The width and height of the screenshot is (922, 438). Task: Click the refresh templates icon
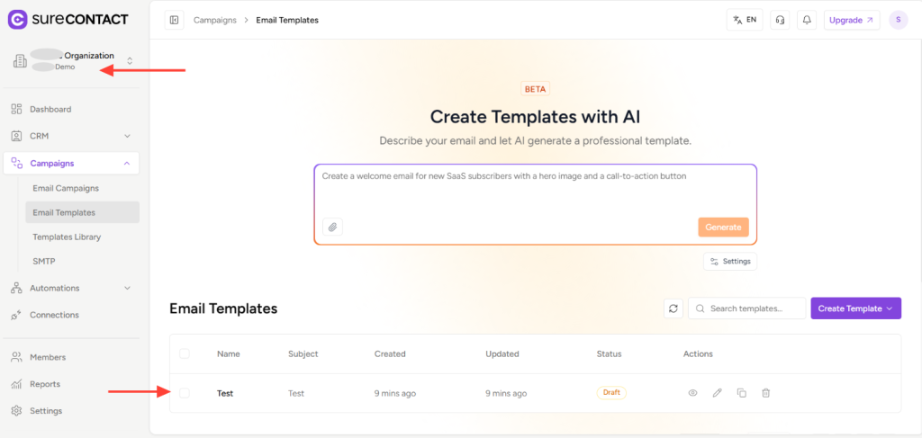(x=673, y=308)
